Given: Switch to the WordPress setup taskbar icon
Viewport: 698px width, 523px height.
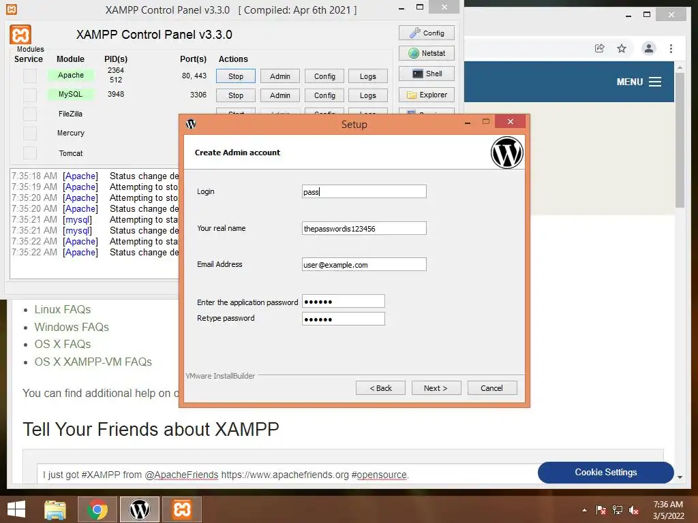Looking at the screenshot, I should [139, 509].
